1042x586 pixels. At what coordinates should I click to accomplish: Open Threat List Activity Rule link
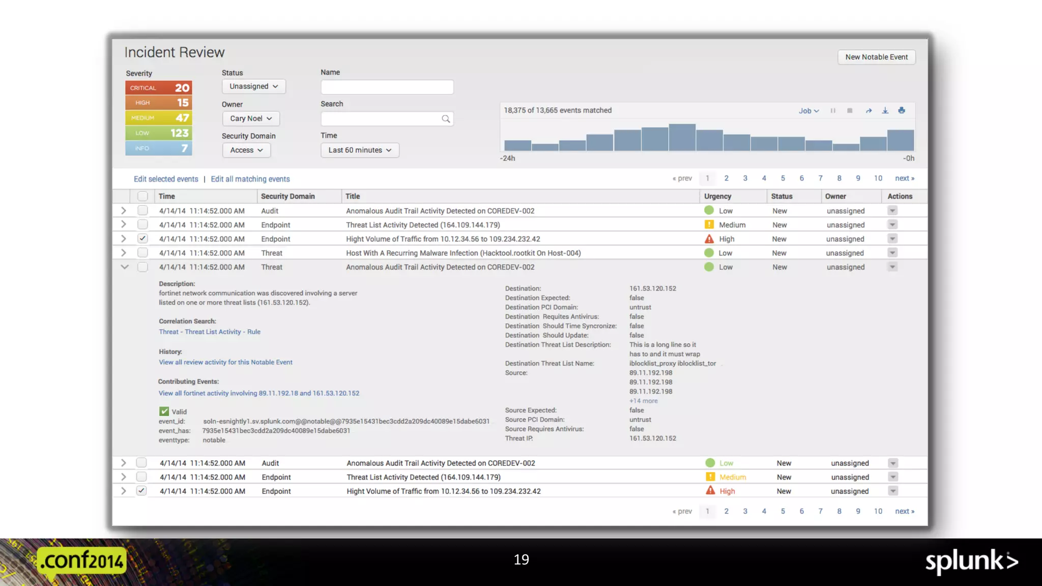(x=210, y=332)
